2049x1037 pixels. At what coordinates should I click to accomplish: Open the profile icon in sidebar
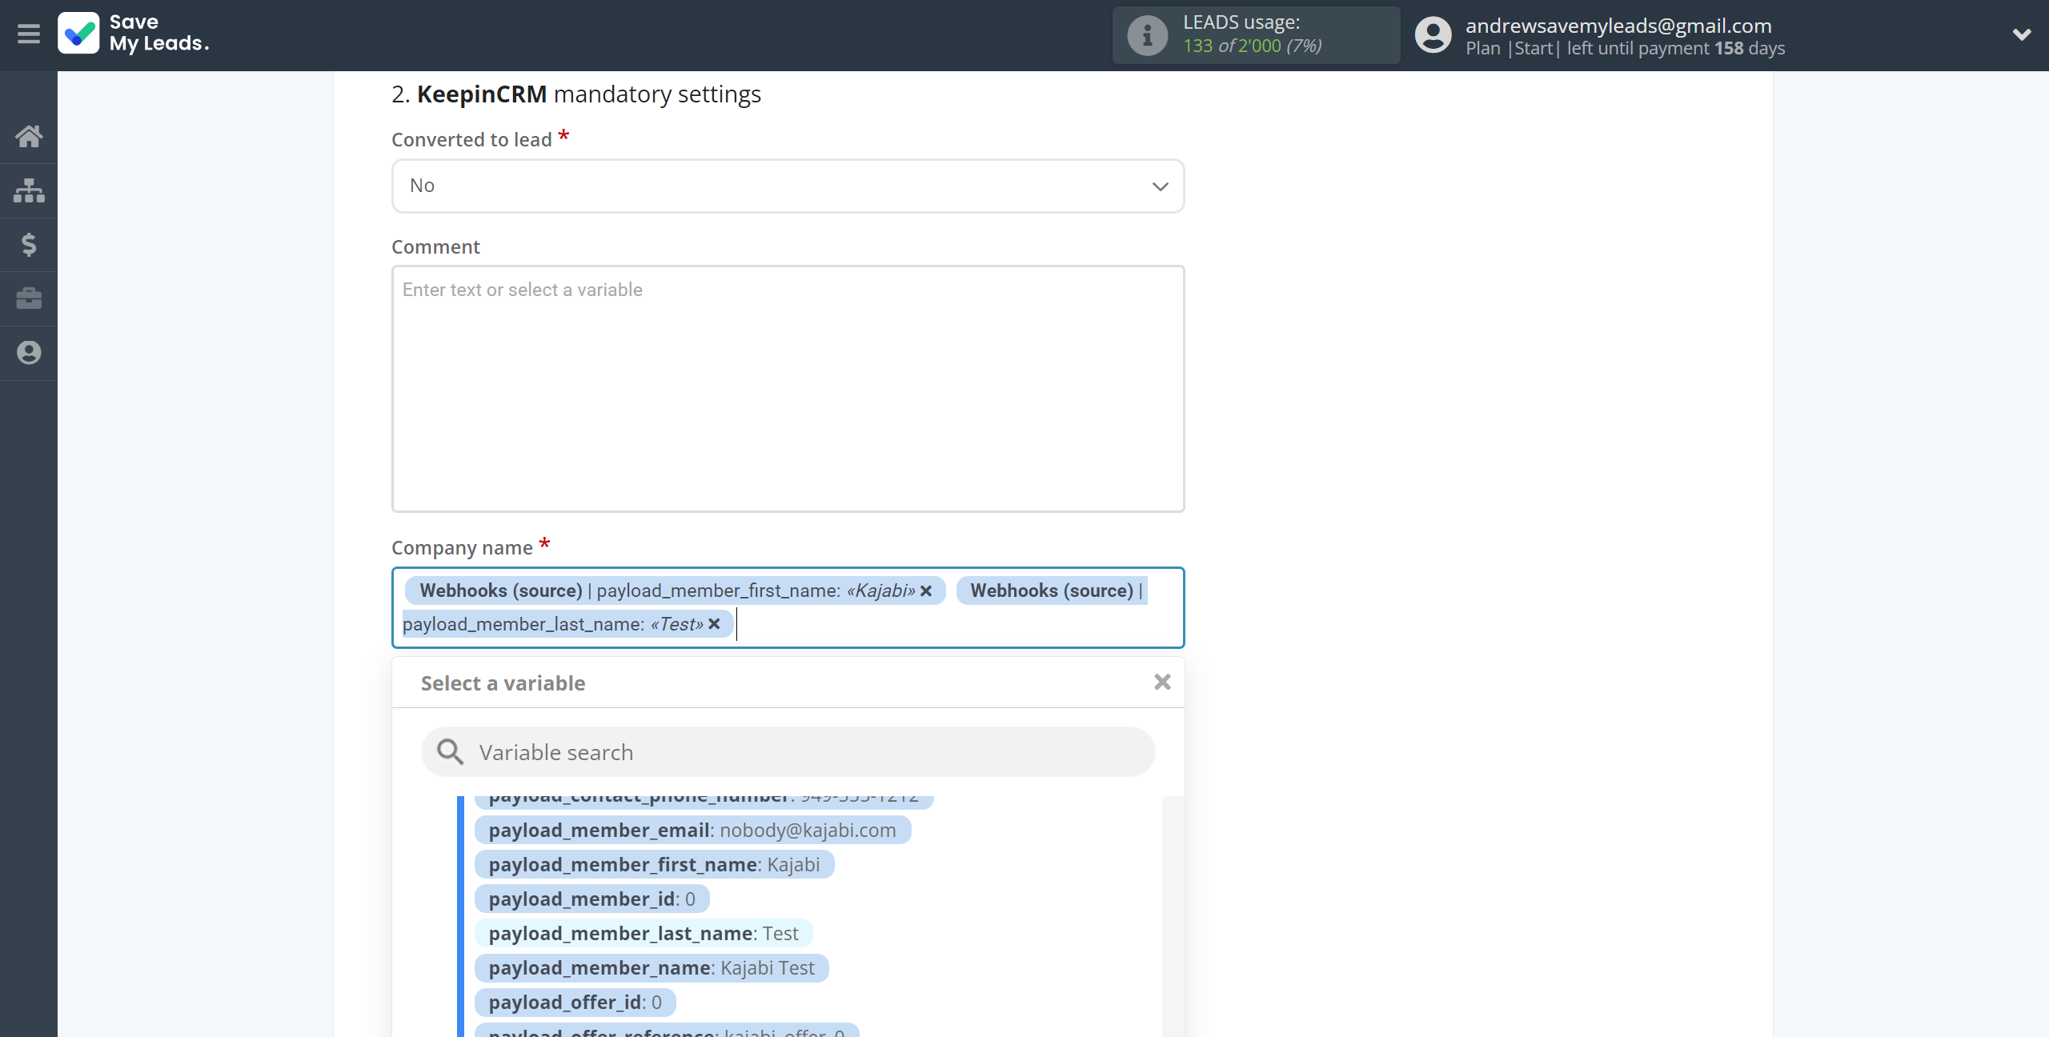tap(29, 353)
